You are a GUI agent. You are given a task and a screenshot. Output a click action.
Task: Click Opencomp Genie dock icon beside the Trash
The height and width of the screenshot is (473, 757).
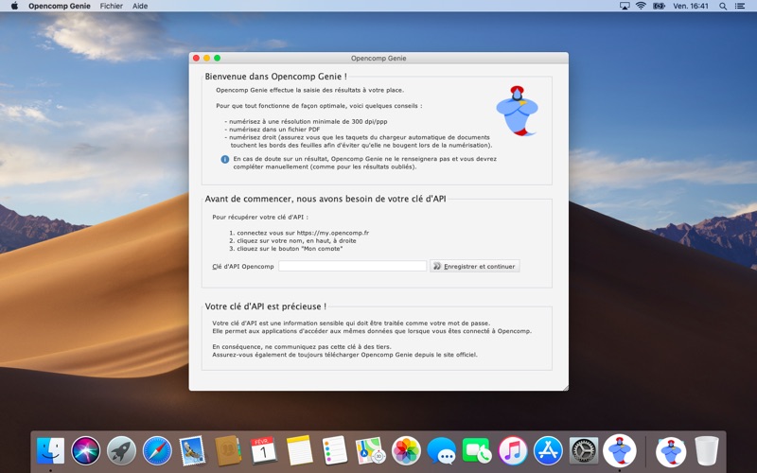[671, 452]
